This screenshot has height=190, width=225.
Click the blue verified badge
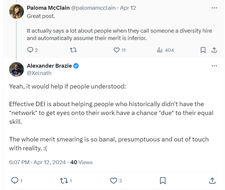(x=76, y=66)
